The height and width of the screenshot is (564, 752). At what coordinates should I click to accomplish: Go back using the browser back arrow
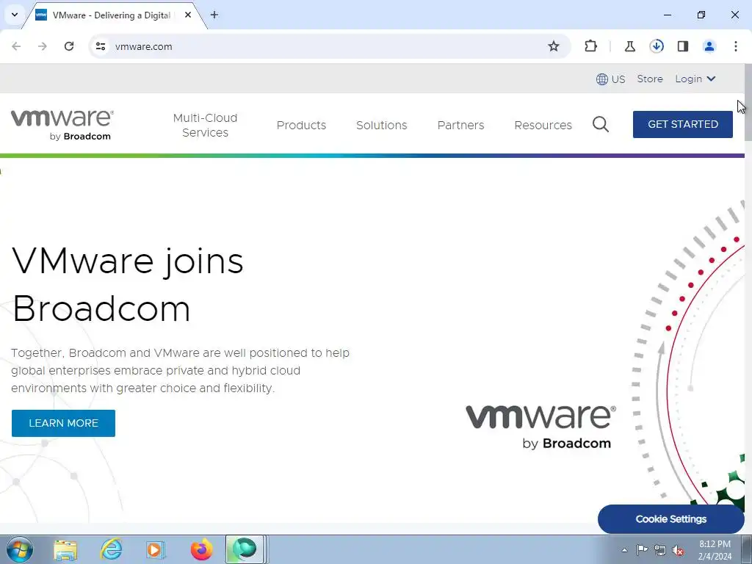click(16, 46)
